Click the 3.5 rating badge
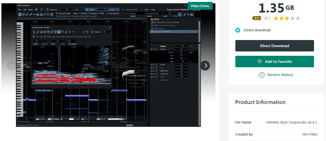Screen dimensions: 326x141 [x=256, y=18]
